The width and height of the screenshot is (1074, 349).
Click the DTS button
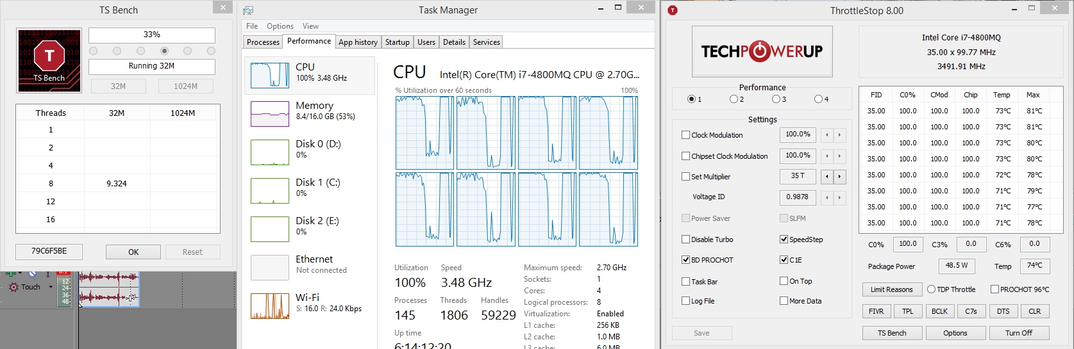point(1003,311)
